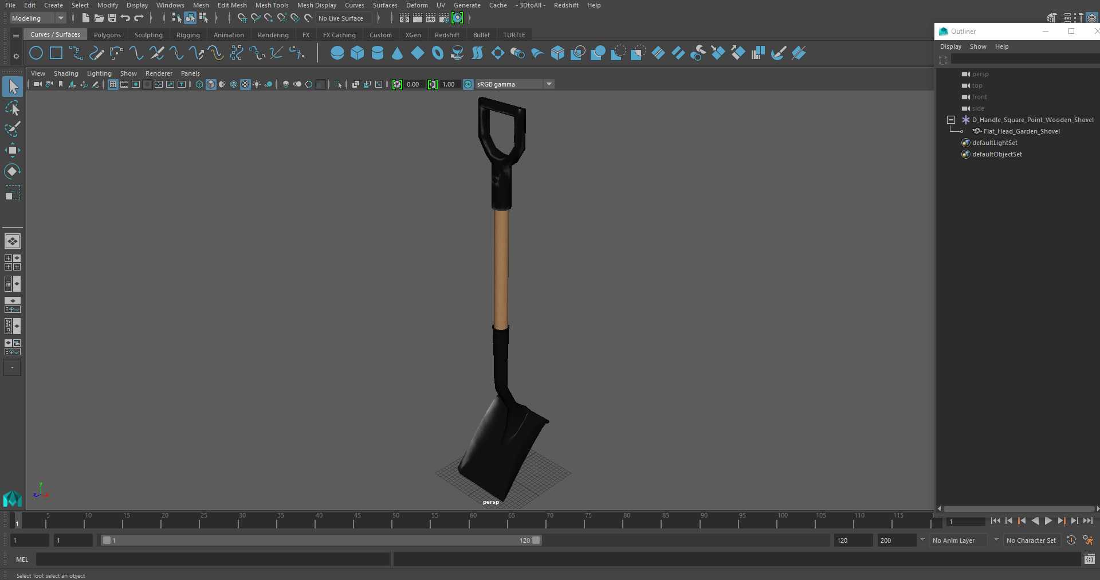Viewport: 1100px width, 580px height.
Task: Toggle X-ray display in viewport
Action: (x=355, y=84)
